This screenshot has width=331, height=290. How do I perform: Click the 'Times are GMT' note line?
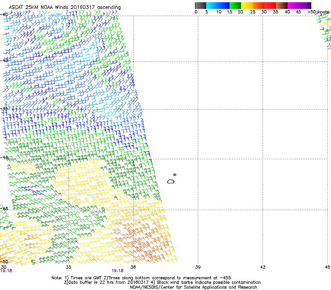(x=141, y=278)
